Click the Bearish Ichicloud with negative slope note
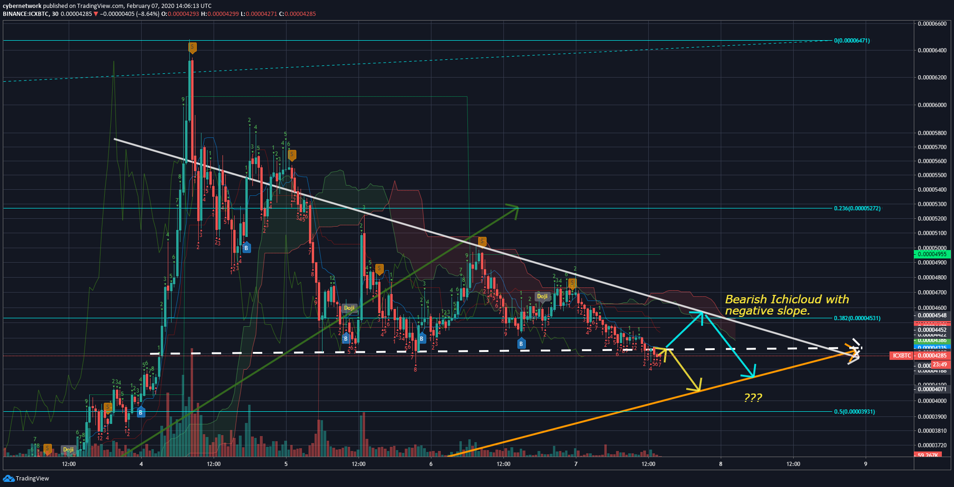Screen dimensions: 954x487 787,305
